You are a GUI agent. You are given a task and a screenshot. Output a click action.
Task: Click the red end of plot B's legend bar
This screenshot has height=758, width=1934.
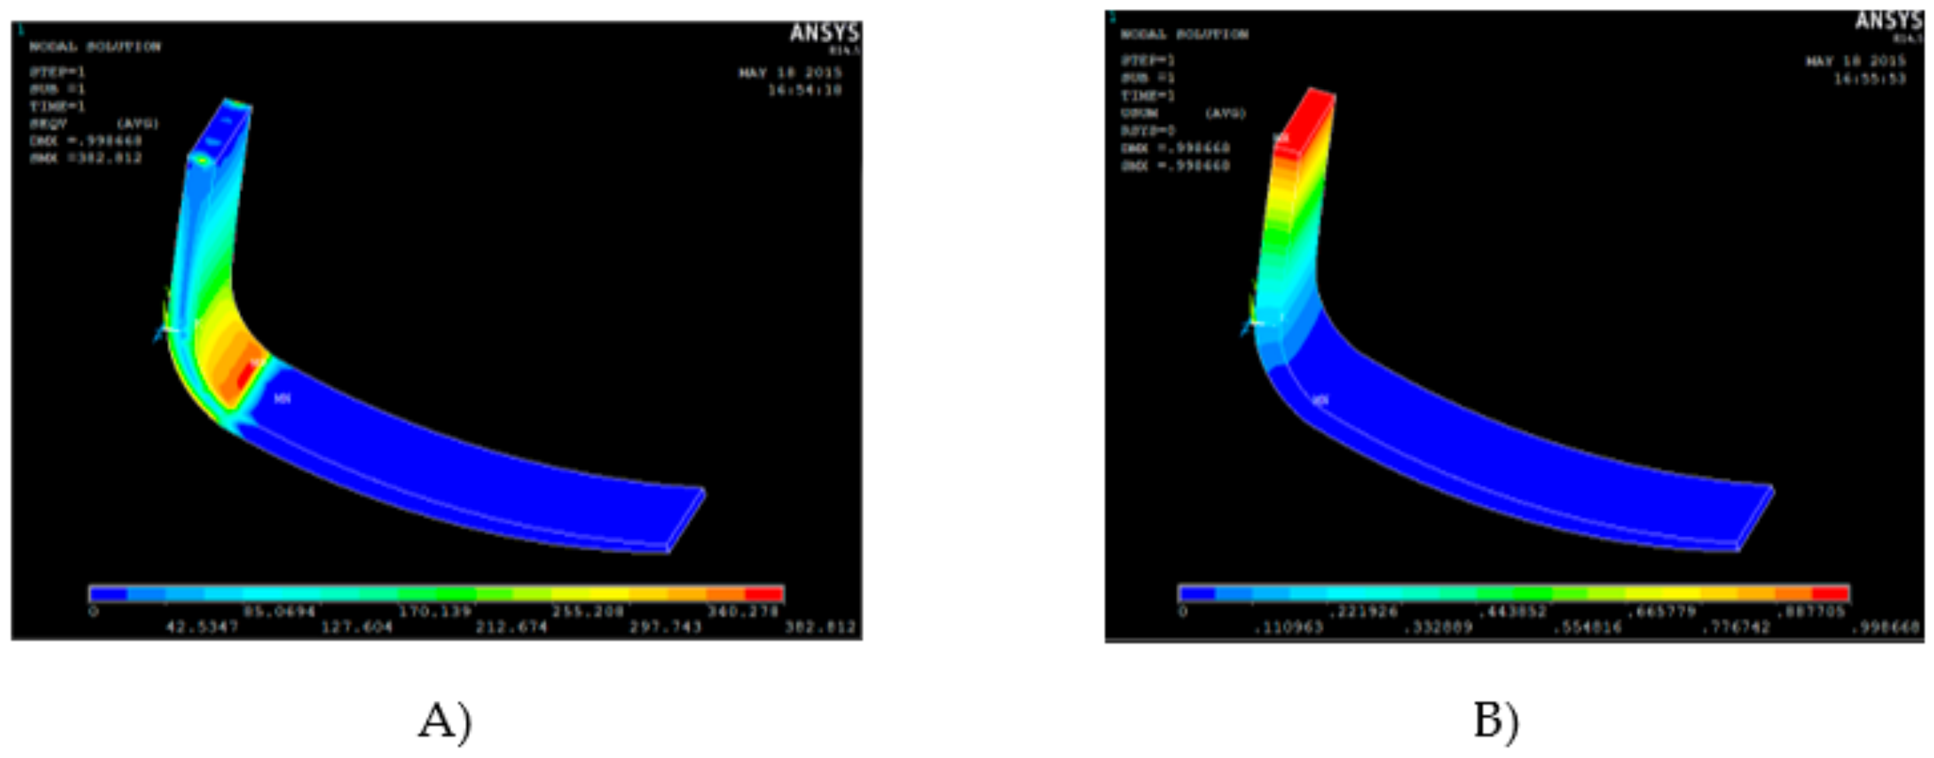tap(1830, 594)
